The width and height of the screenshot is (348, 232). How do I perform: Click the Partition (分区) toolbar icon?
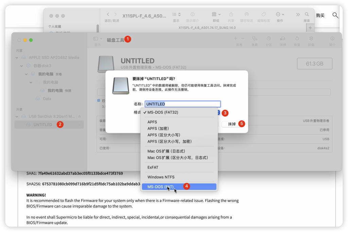tap(268, 39)
